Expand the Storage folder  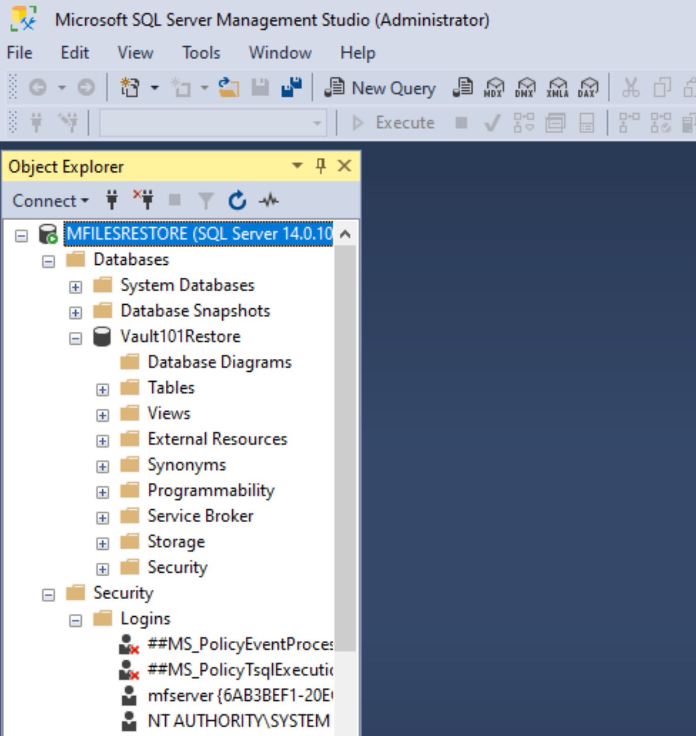point(103,544)
